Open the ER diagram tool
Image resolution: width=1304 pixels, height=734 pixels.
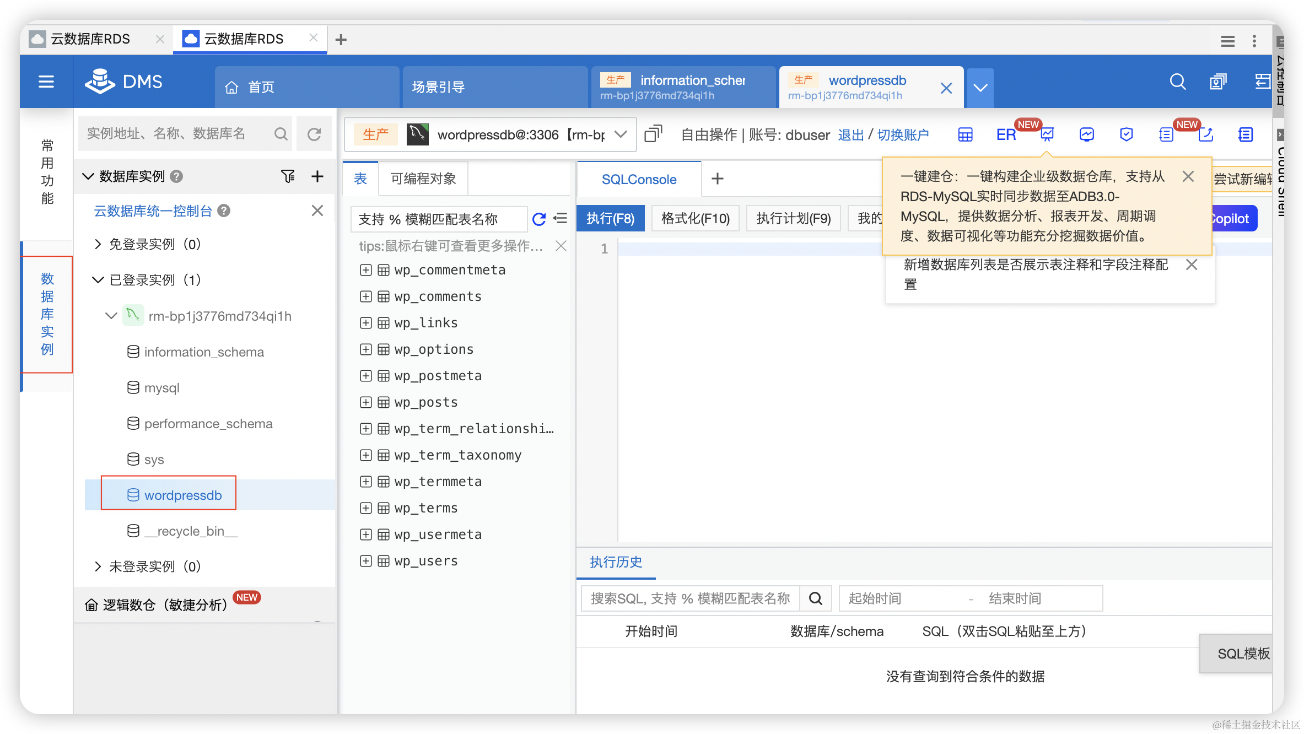coord(1006,134)
